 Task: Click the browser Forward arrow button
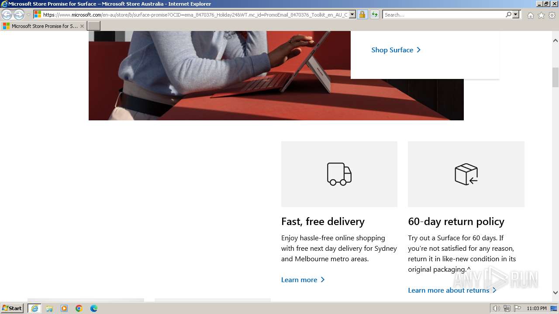coord(19,14)
